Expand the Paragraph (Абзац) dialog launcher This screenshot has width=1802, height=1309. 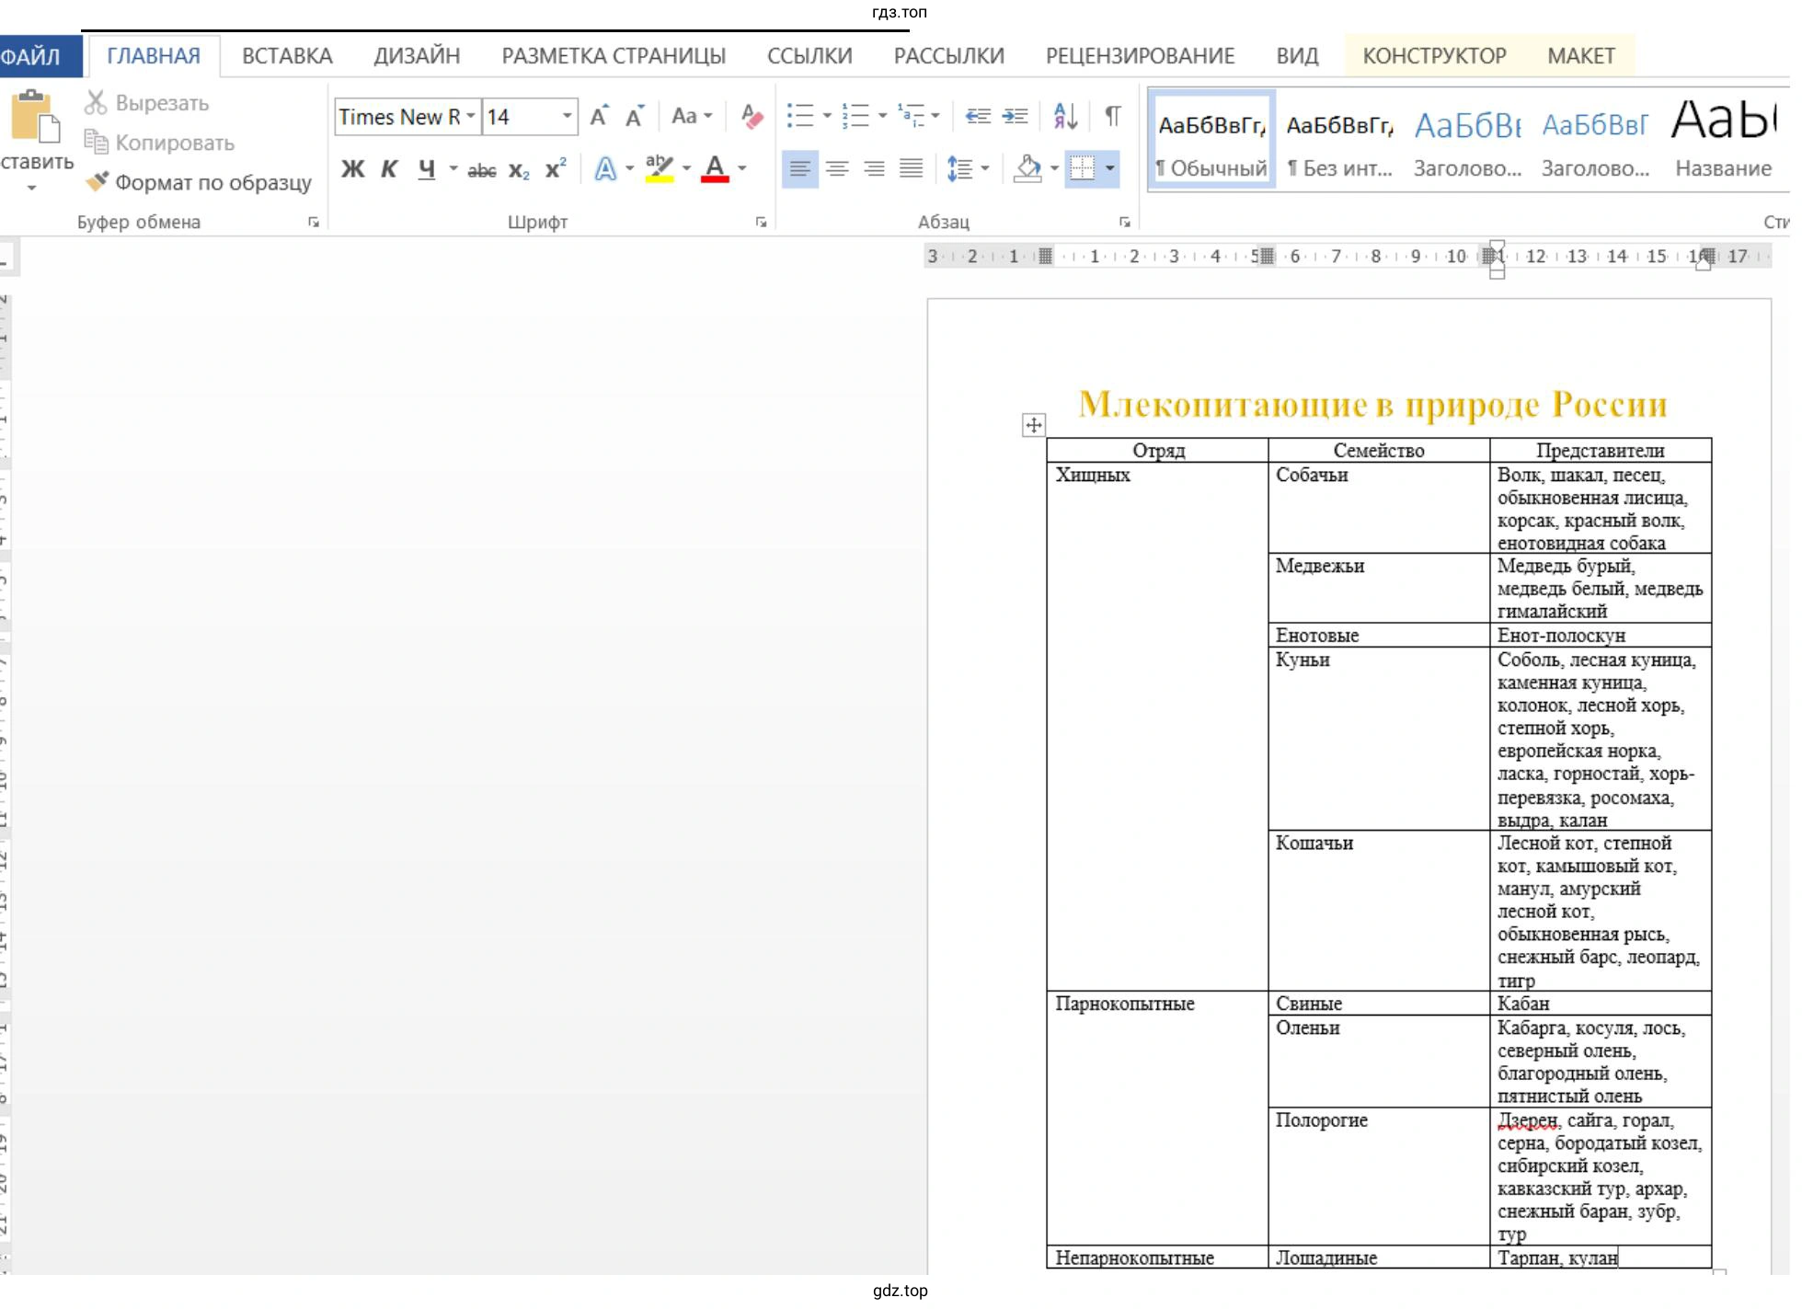(1124, 222)
